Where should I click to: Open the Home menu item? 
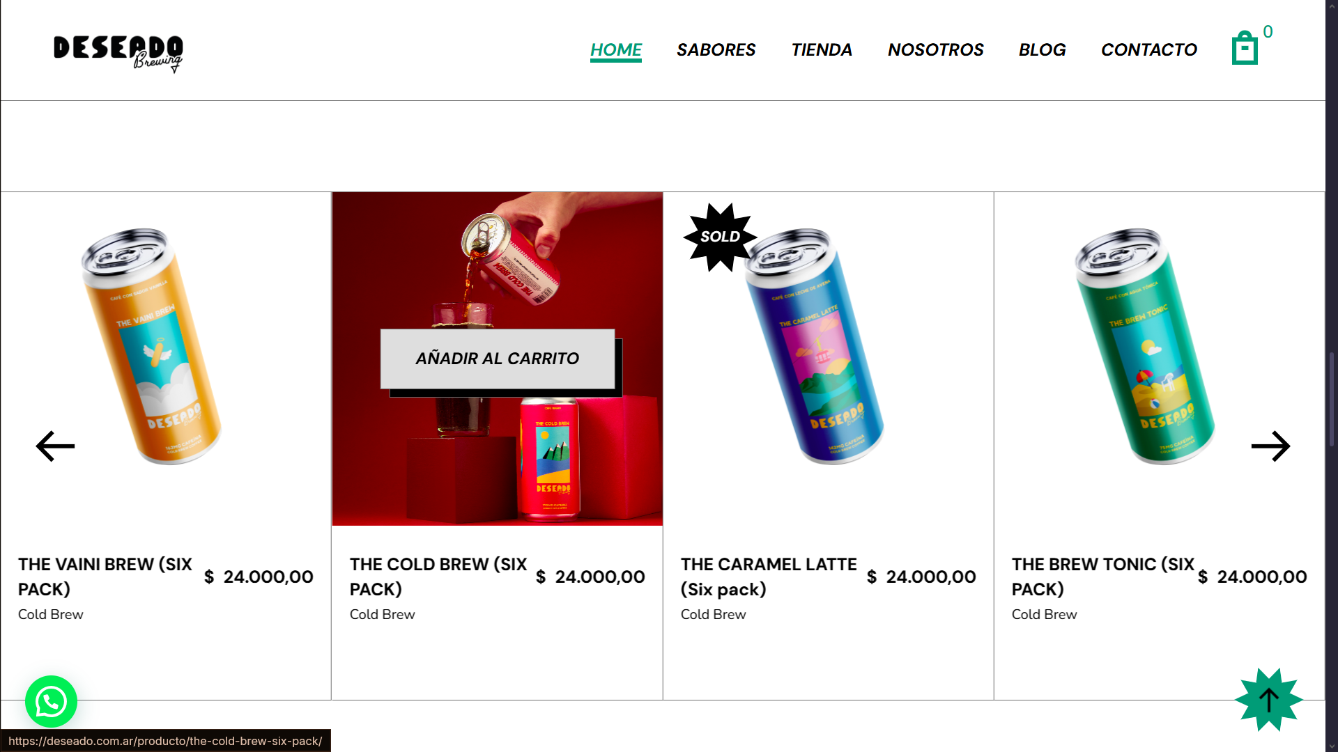[616, 50]
